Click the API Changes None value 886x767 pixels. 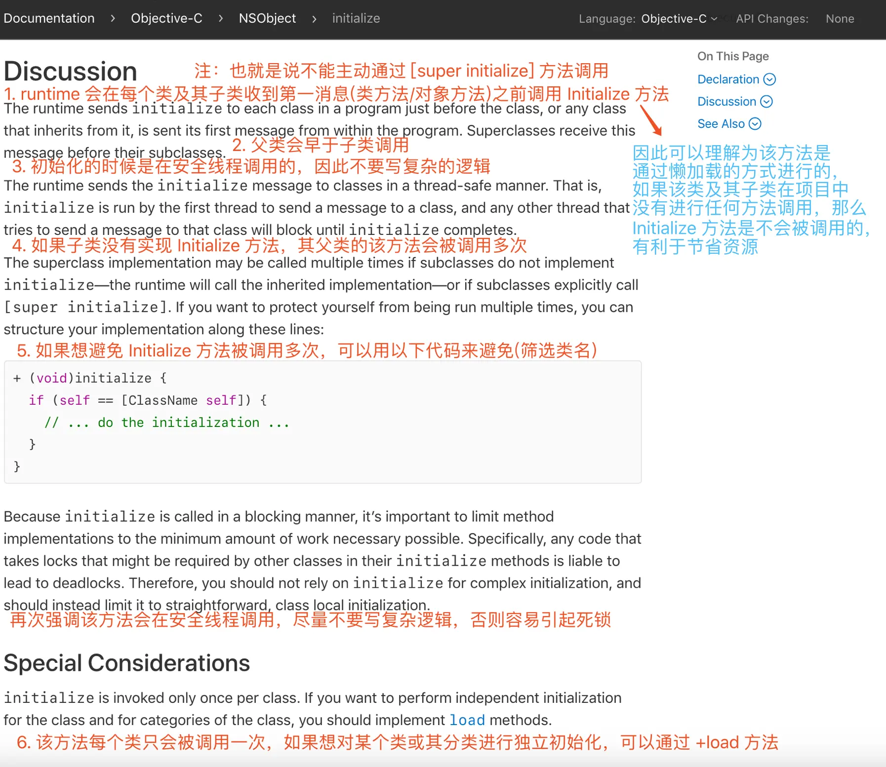pyautogui.click(x=840, y=19)
